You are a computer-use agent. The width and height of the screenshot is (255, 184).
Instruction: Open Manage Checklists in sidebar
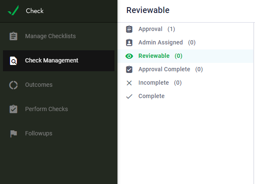[50, 36]
